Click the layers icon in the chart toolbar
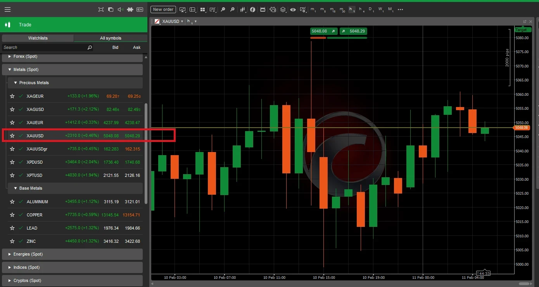The width and height of the screenshot is (539, 287). [x=283, y=10]
